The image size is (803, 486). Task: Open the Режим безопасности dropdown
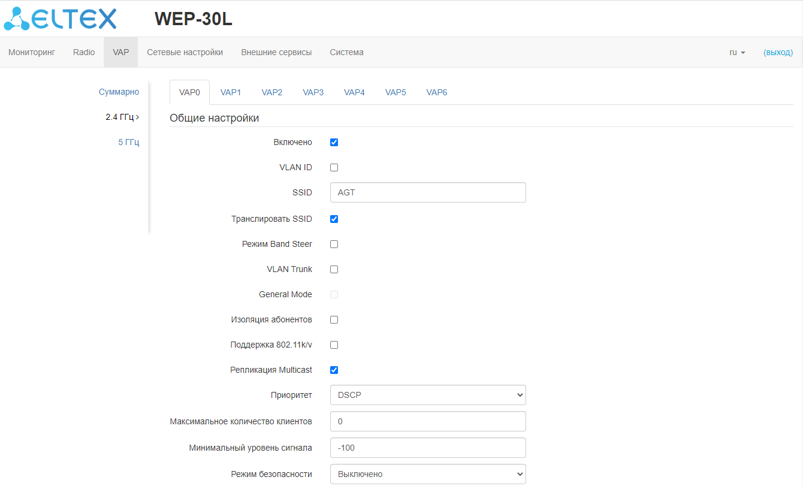point(428,474)
